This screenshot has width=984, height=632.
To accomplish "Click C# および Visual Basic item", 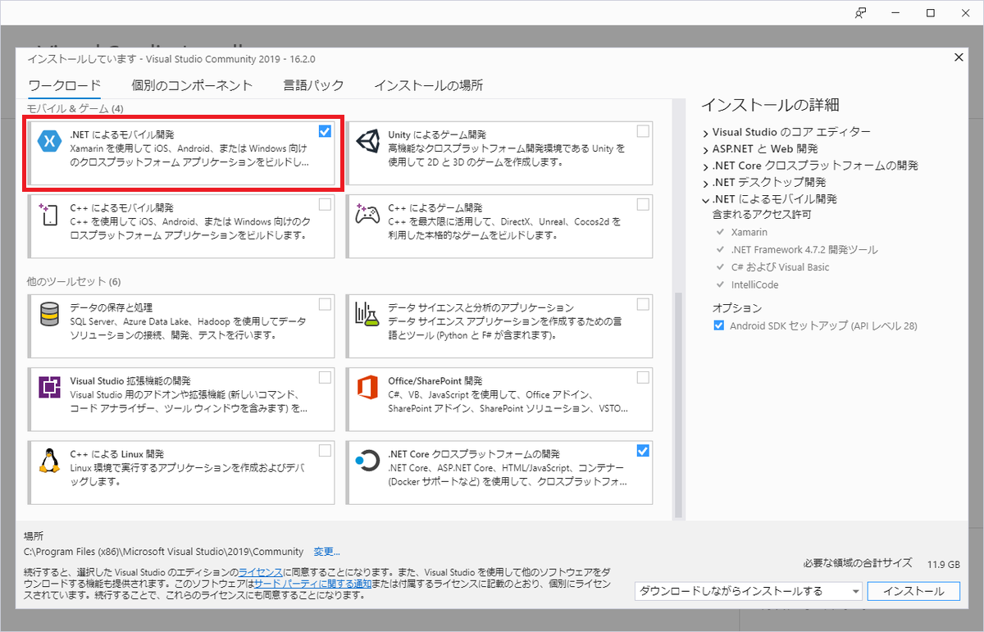I will click(x=780, y=267).
